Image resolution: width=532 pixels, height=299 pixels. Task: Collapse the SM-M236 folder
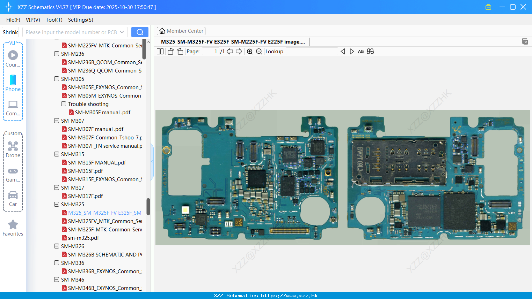[x=57, y=54]
